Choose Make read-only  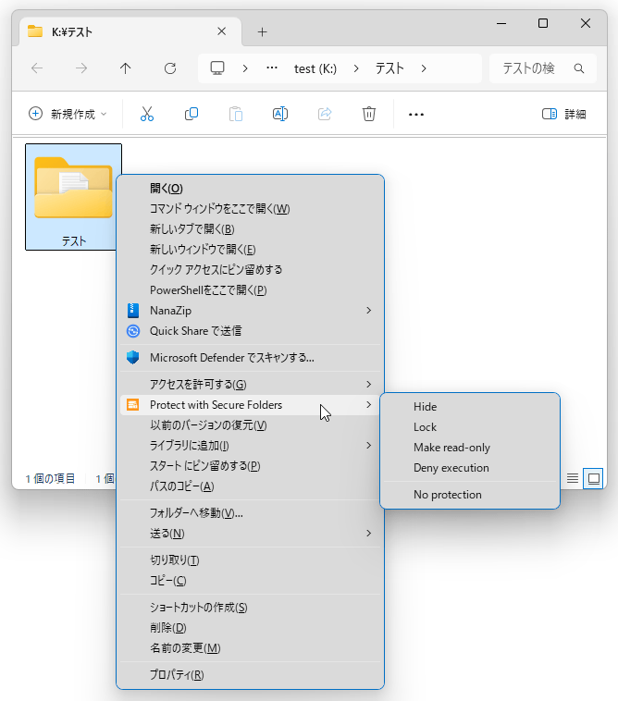pyautogui.click(x=470, y=448)
